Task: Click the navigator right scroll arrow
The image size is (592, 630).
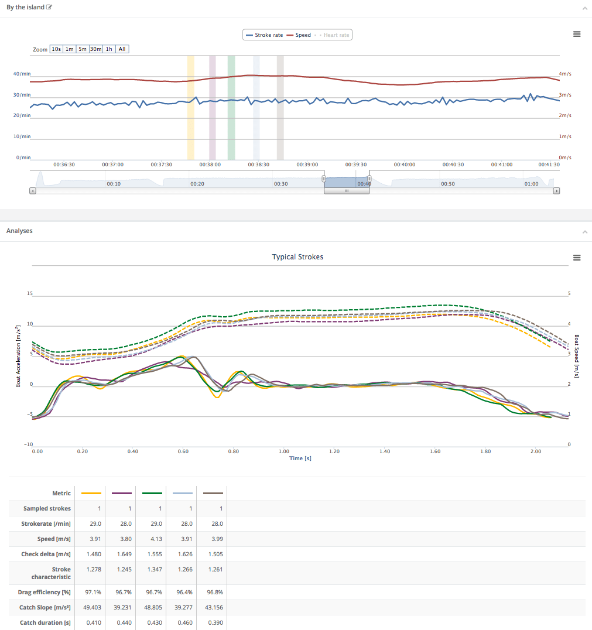Action: 556,191
